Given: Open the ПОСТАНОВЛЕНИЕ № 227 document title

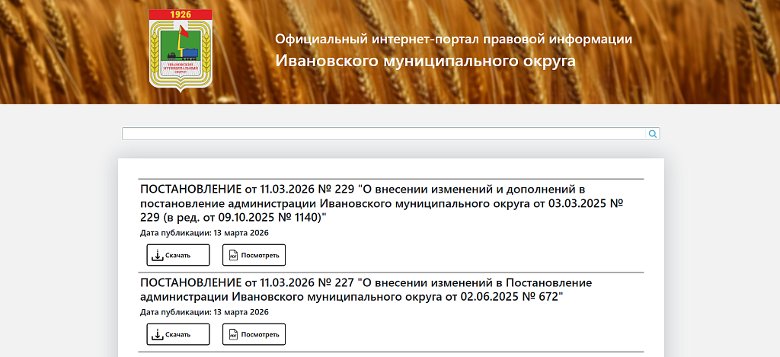Looking at the screenshot, I should (x=366, y=289).
